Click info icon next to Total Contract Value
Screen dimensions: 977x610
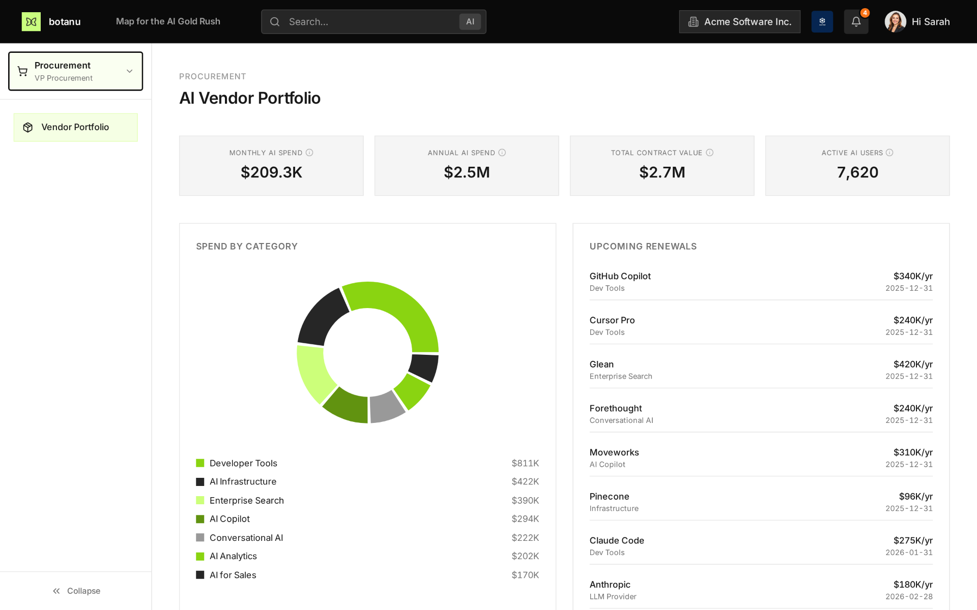709,152
